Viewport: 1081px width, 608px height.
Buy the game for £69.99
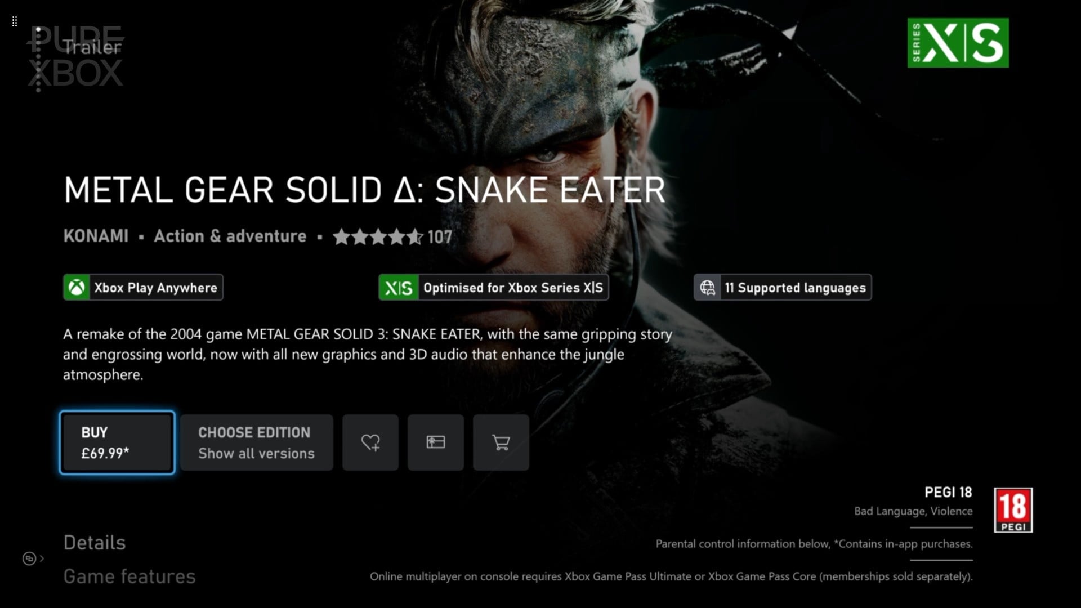pyautogui.click(x=117, y=442)
